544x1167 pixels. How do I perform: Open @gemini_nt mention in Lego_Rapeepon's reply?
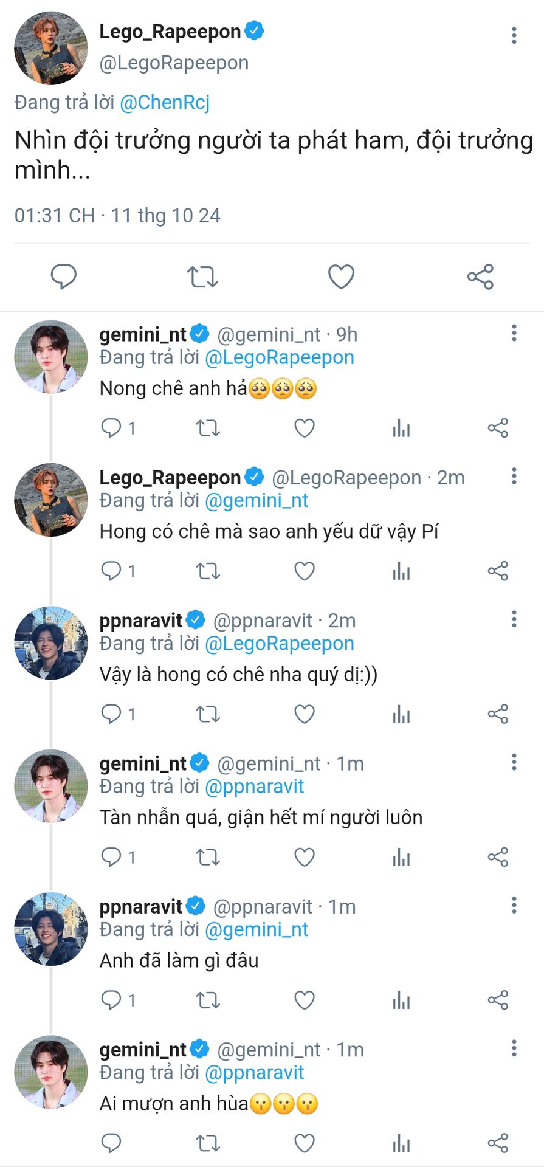(x=257, y=500)
